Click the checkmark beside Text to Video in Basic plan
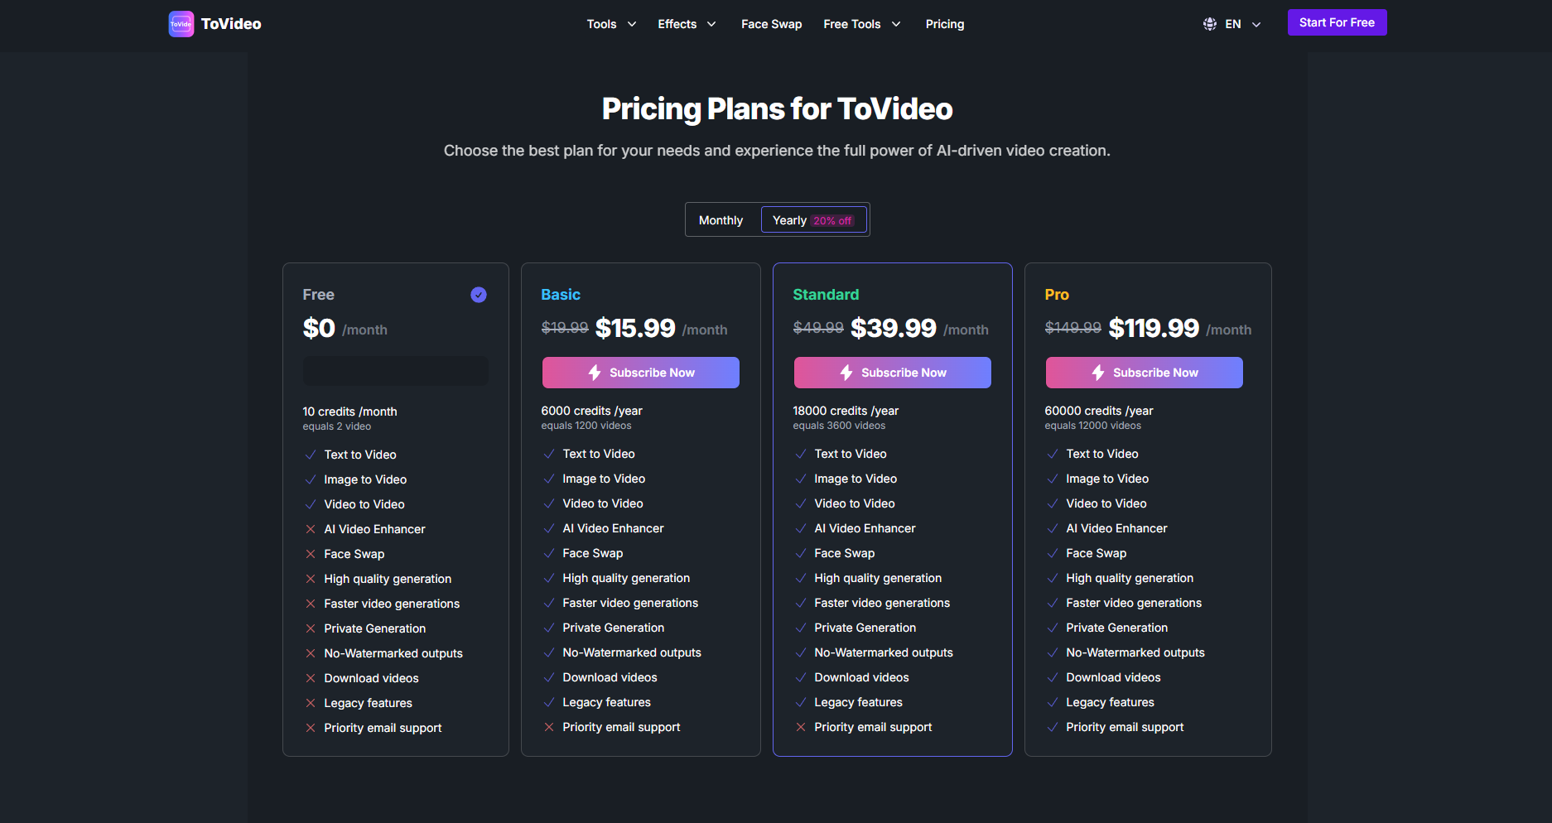The height and width of the screenshot is (823, 1552). pos(549,454)
